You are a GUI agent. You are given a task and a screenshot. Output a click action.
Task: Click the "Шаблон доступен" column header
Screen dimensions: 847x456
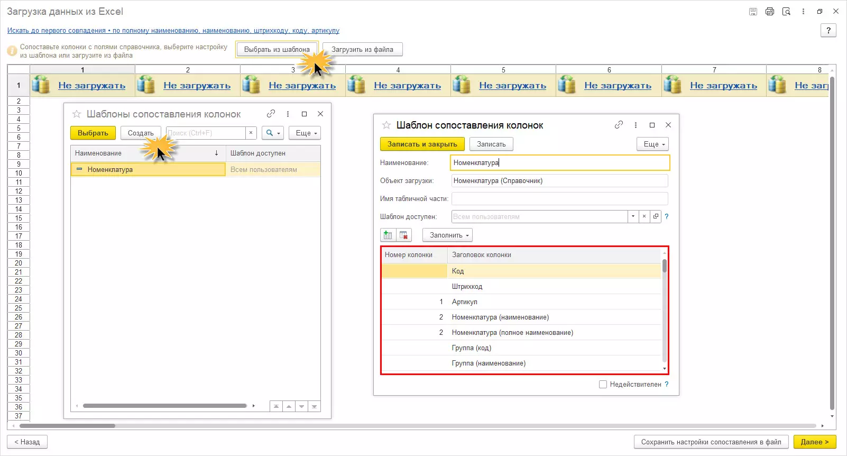[273, 153]
